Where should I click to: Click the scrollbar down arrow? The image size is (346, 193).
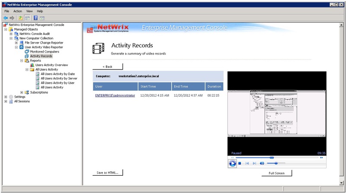pos(341,183)
